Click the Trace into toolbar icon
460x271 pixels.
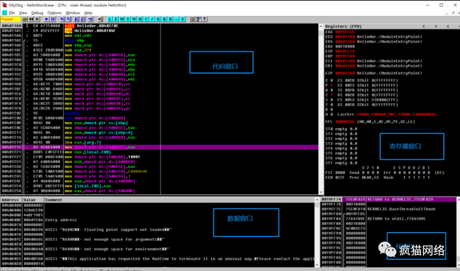coord(77,19)
